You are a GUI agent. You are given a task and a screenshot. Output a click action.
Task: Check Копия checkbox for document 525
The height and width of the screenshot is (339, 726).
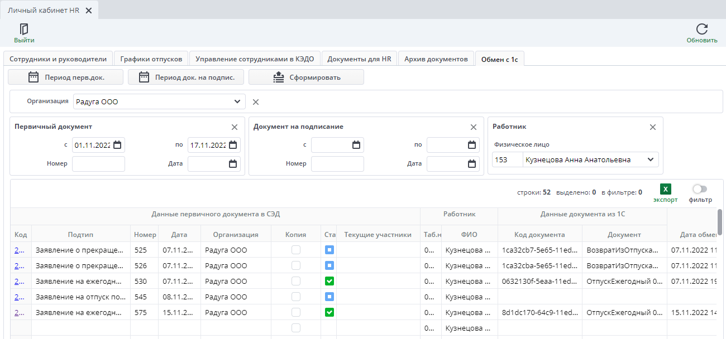click(x=296, y=250)
